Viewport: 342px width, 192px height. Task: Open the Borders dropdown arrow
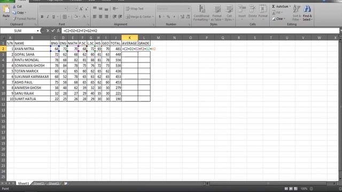pos(69,17)
